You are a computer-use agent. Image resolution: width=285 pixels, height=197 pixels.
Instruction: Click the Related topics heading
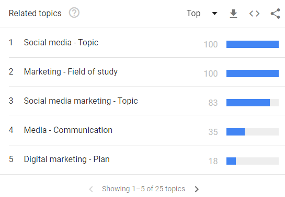coord(35,14)
